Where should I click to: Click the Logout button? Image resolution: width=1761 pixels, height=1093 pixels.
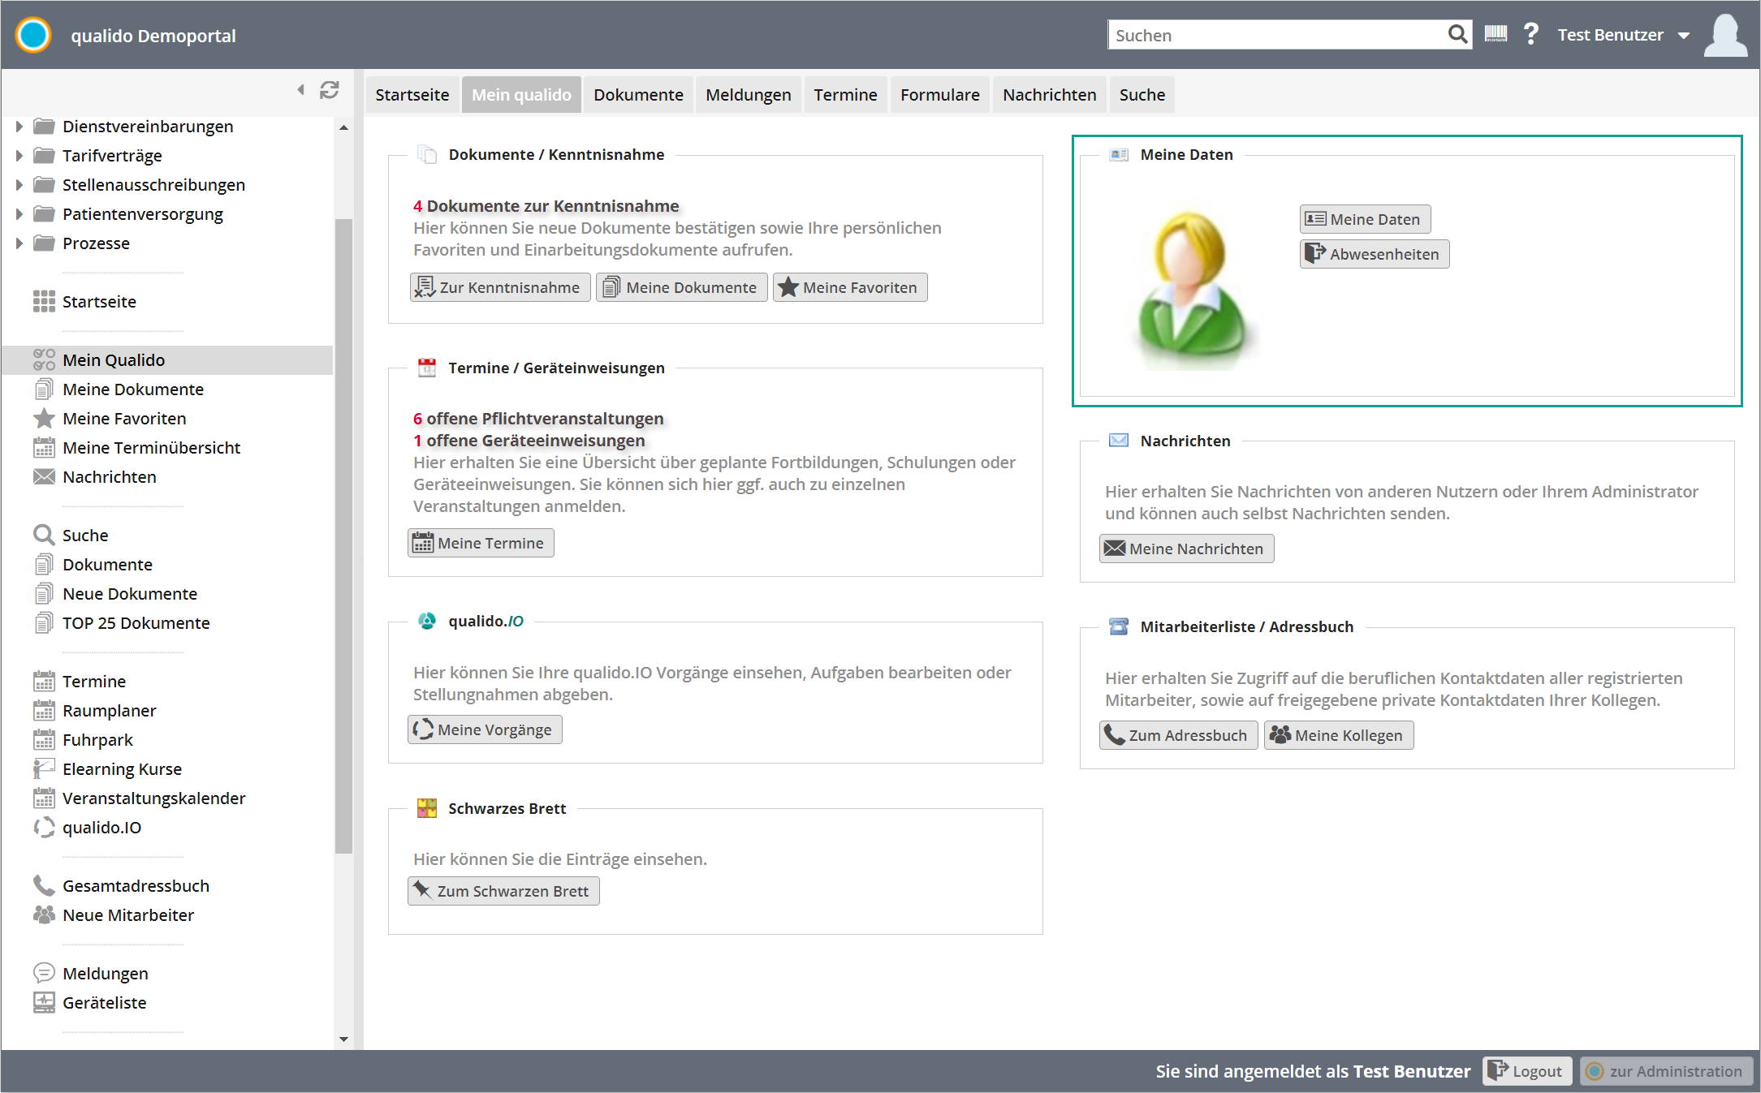click(x=1527, y=1071)
